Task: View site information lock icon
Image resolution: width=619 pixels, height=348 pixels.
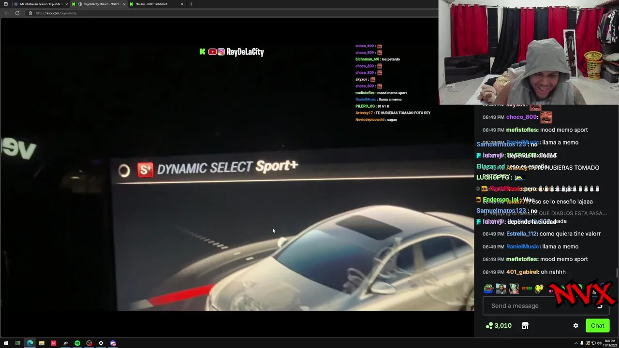Action: (x=30, y=13)
